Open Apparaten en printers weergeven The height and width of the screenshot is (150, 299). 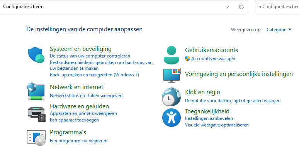tap(83, 113)
